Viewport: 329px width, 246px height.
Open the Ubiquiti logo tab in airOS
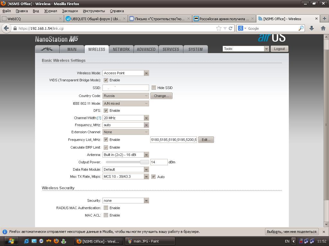tap(47, 49)
